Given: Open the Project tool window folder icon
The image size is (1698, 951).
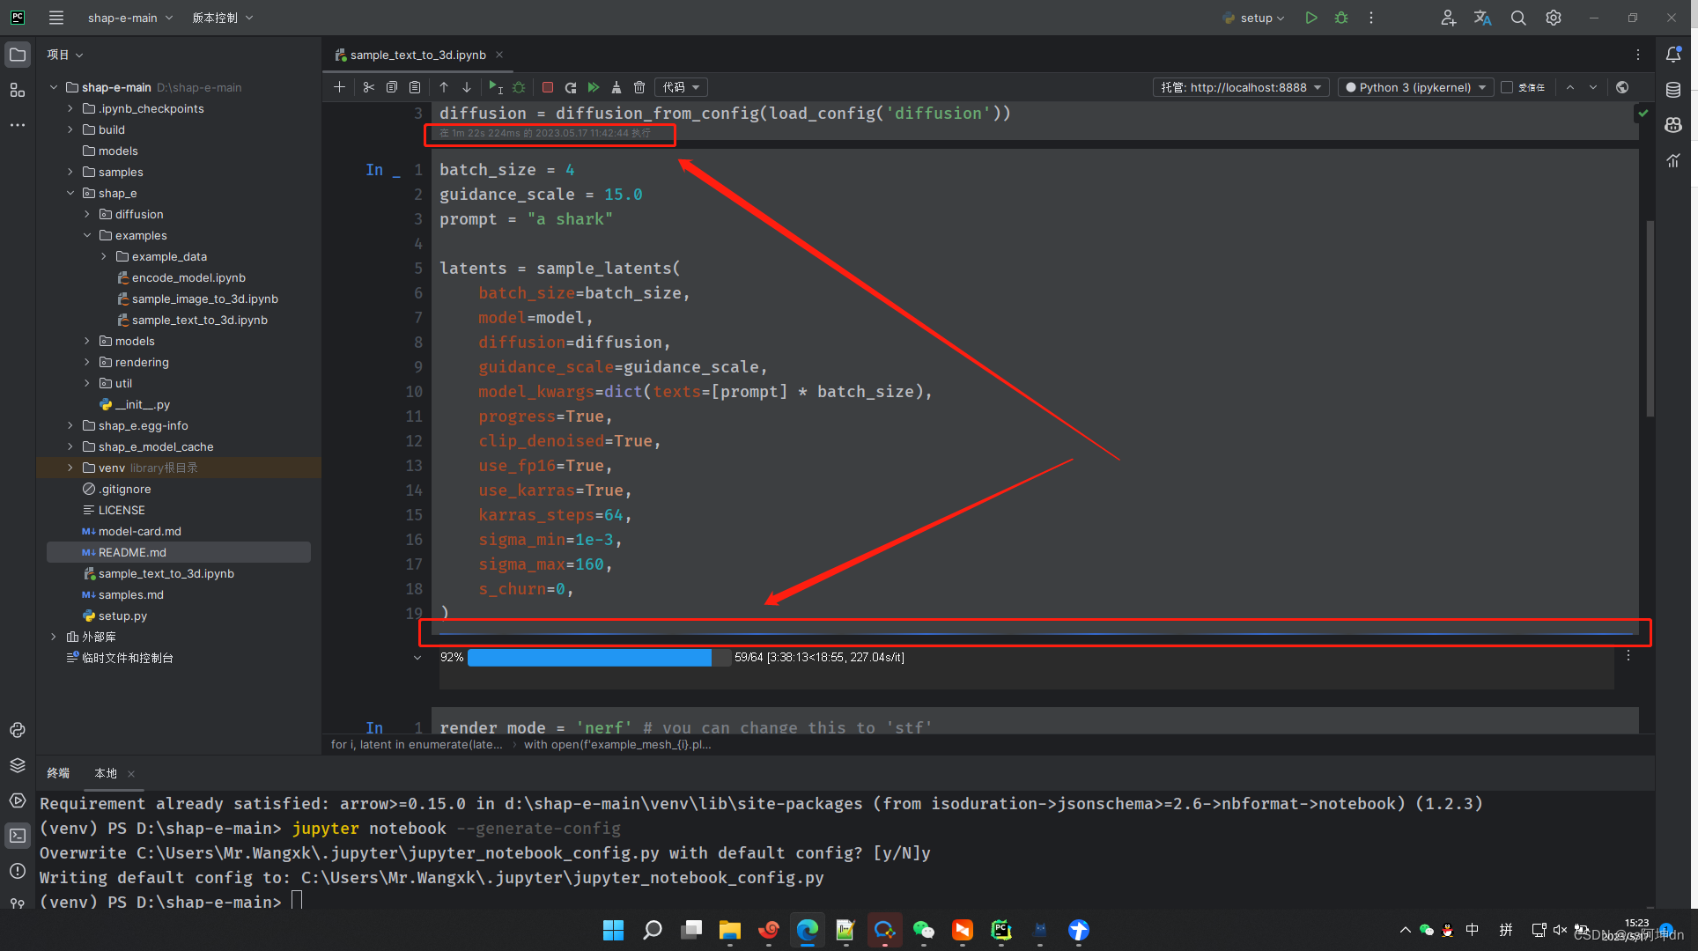Looking at the screenshot, I should pyautogui.click(x=17, y=55).
